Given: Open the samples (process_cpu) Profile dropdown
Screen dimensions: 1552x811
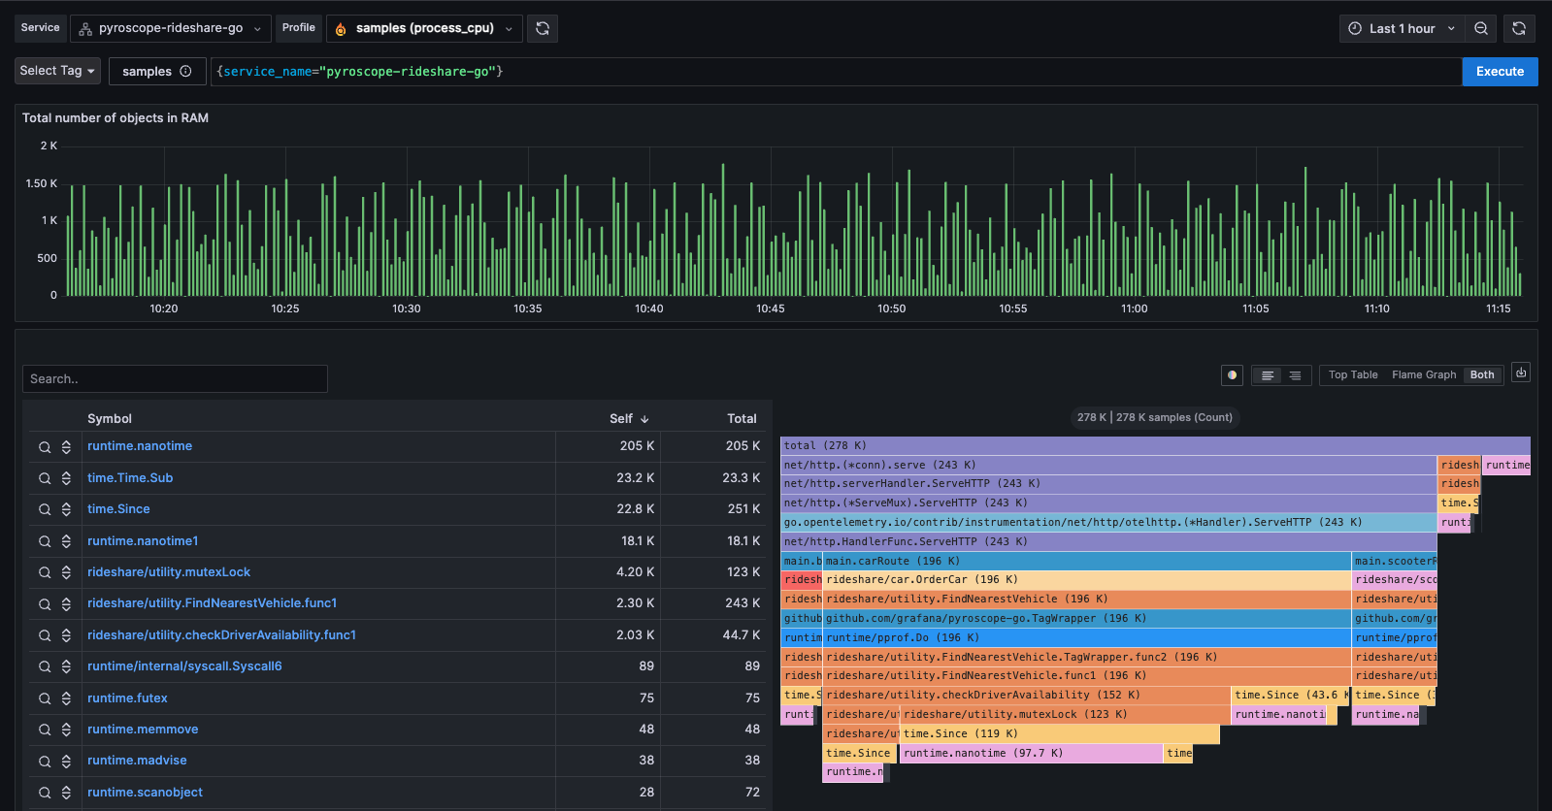Looking at the screenshot, I should [424, 28].
